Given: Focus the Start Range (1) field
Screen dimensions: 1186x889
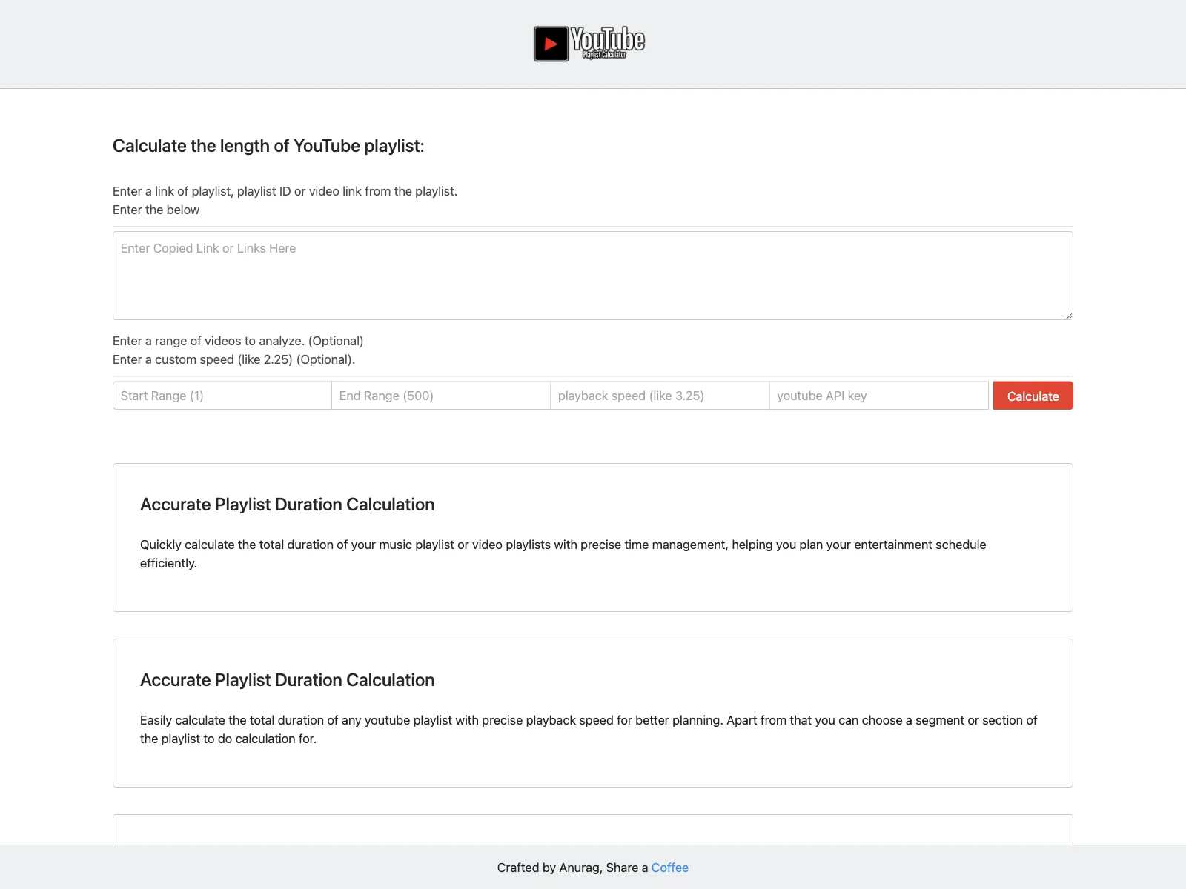Looking at the screenshot, I should coord(222,396).
